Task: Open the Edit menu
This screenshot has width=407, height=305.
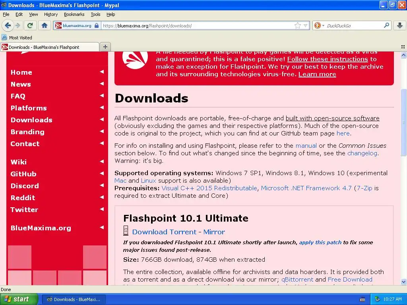Action: 19,14
